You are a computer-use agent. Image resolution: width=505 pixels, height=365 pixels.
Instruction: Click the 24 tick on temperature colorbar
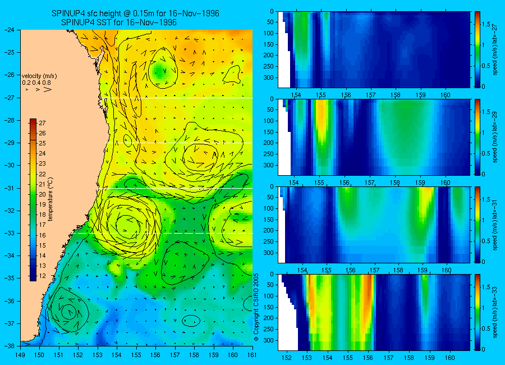pos(42,153)
